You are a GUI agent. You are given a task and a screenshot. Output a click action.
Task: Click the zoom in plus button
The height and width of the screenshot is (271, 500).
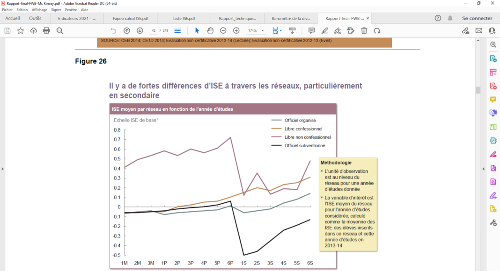236,30
